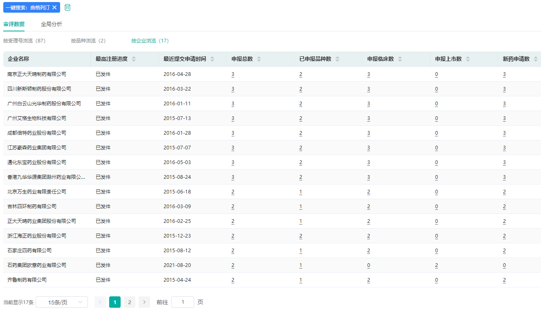Sort by 最高注册进度 column sort icon
Screen dimensions: 541x309
134,59
